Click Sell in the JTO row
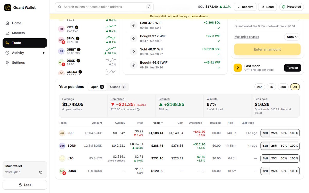The width and height of the screenshot is (309, 193). [265, 159]
